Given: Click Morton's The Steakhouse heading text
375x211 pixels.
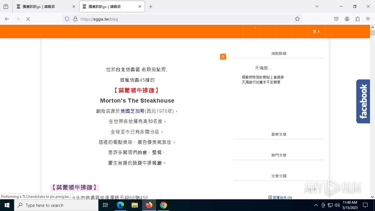Looking at the screenshot, I should tap(137, 101).
